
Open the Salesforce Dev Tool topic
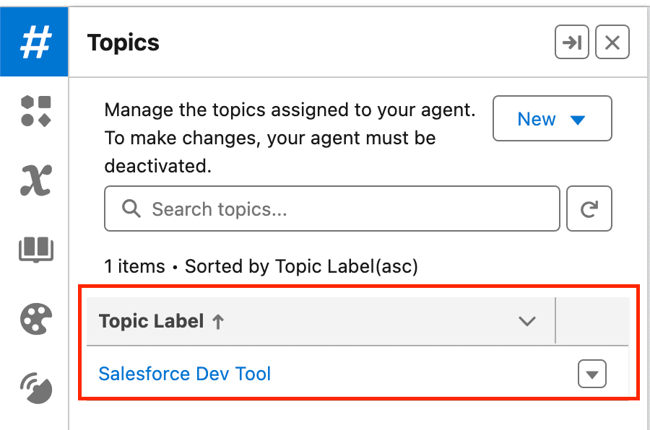click(184, 374)
